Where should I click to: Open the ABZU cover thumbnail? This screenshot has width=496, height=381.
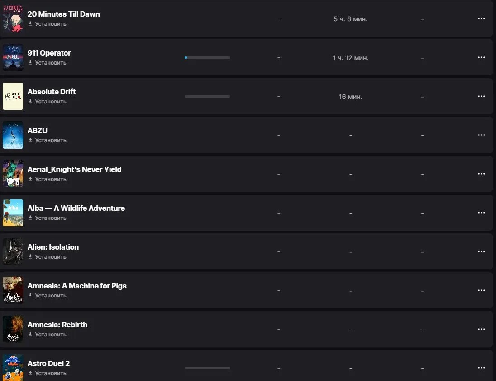(13, 135)
